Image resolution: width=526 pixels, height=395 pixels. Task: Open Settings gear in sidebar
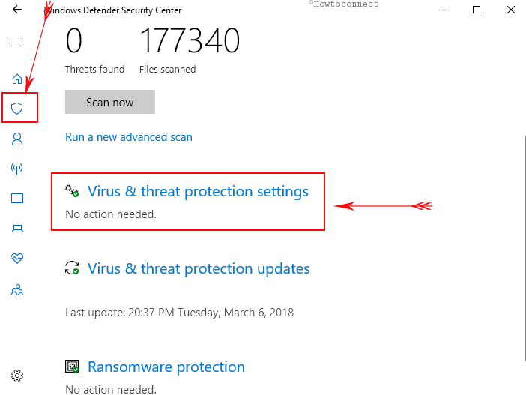point(17,376)
